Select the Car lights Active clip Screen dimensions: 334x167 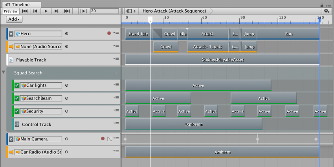pyautogui.click(x=198, y=85)
